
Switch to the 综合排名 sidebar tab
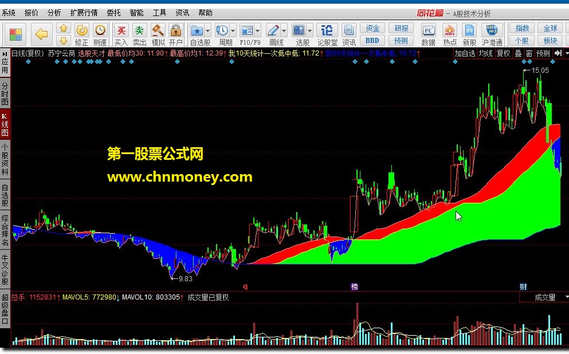coord(5,230)
